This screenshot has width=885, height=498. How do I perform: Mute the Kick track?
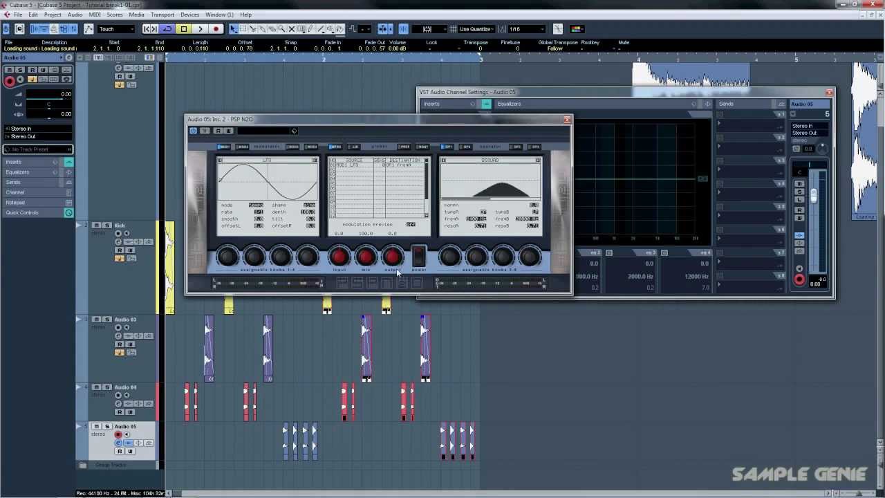[97, 225]
